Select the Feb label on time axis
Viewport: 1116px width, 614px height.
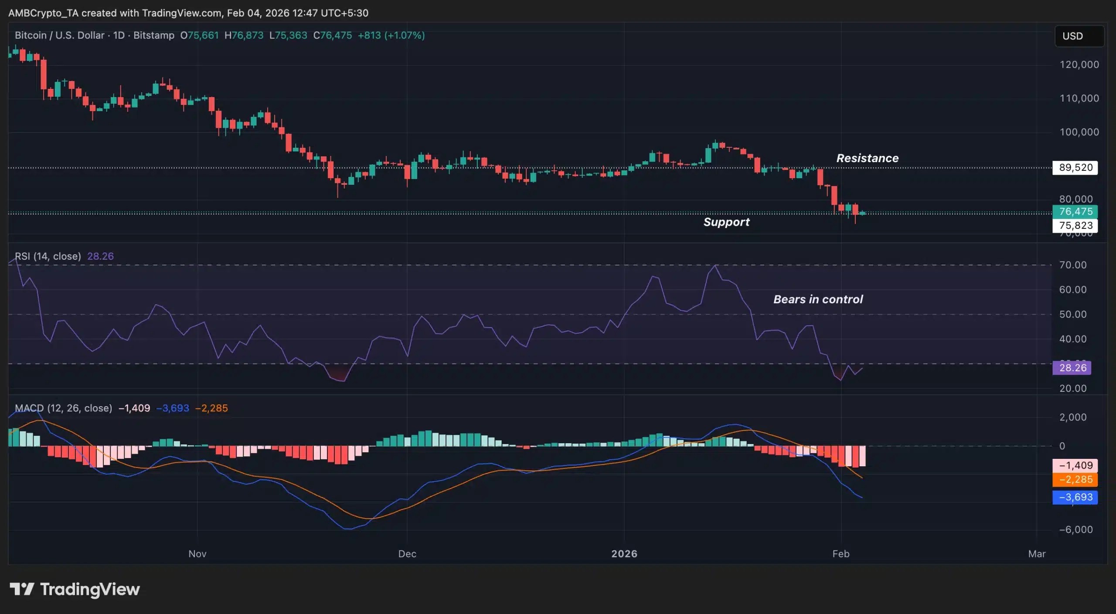click(841, 554)
